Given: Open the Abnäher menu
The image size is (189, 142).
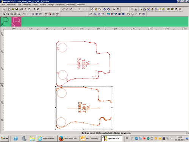Looking at the screenshot, I should [43, 5].
